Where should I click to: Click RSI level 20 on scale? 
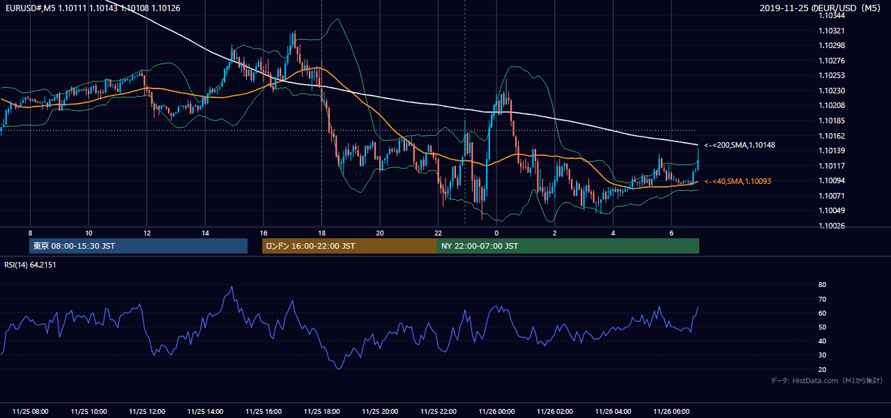click(x=822, y=369)
